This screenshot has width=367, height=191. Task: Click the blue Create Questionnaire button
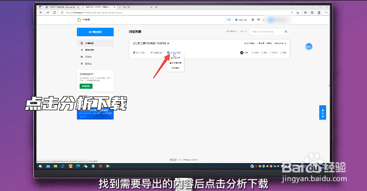click(x=95, y=32)
